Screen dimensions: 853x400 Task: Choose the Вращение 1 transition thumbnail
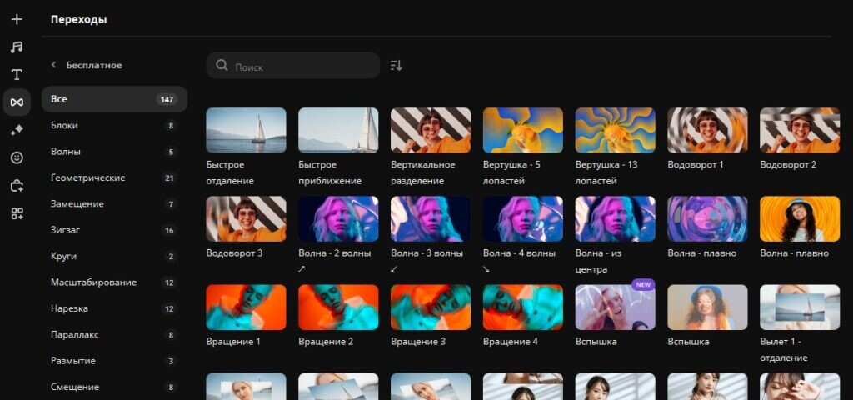tap(246, 307)
